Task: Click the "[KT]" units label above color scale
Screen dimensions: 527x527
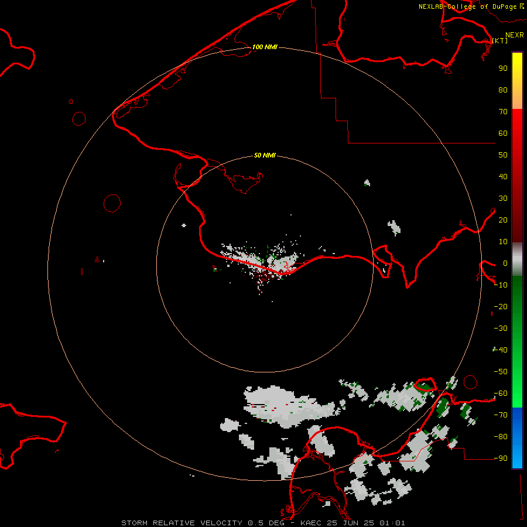Action: coord(500,40)
